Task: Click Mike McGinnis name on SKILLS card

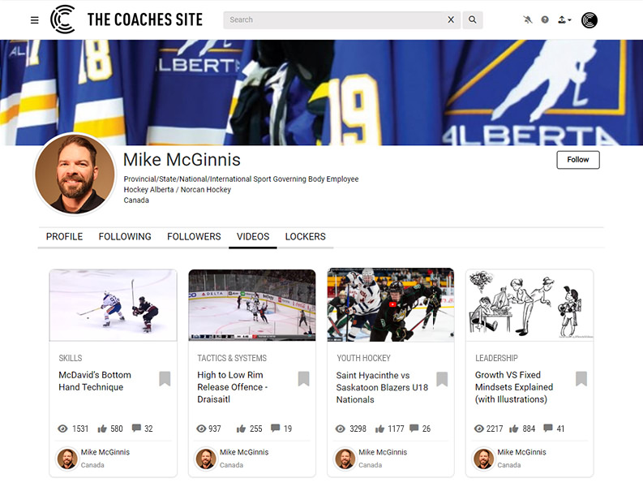Action: [x=105, y=452]
